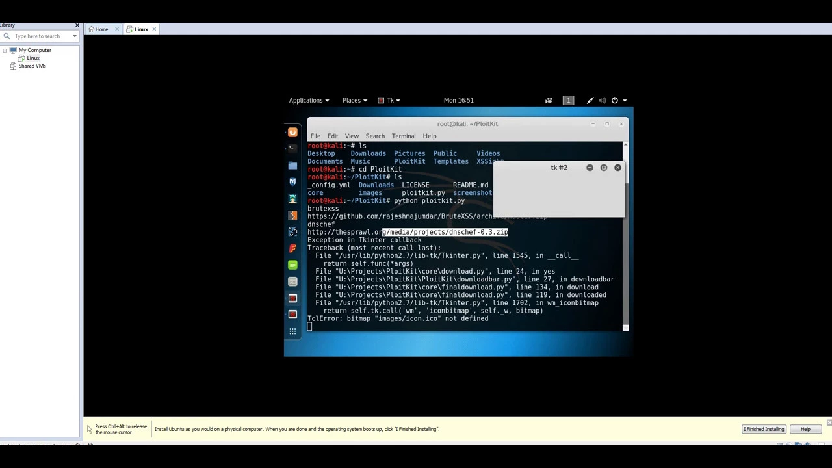The image size is (832, 468).
Task: Click the 'Traceback (most recent call last)' line
Action: pos(374,248)
